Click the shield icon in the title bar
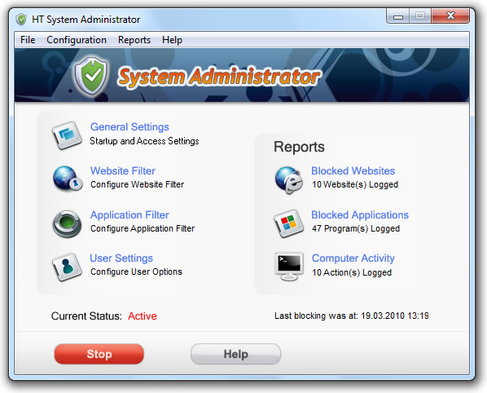The width and height of the screenshot is (487, 393). pos(21,20)
